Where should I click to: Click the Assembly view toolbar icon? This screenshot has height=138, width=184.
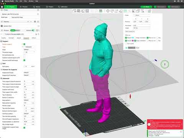(x=149, y=11)
